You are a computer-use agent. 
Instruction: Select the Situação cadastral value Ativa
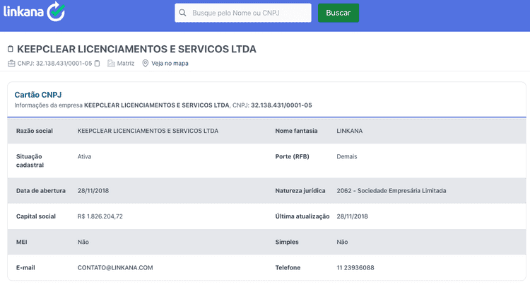[x=84, y=156]
